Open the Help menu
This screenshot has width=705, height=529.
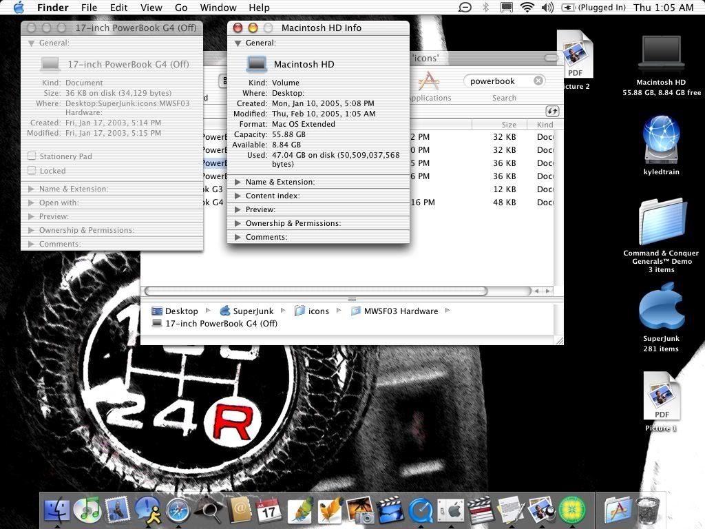click(x=259, y=8)
